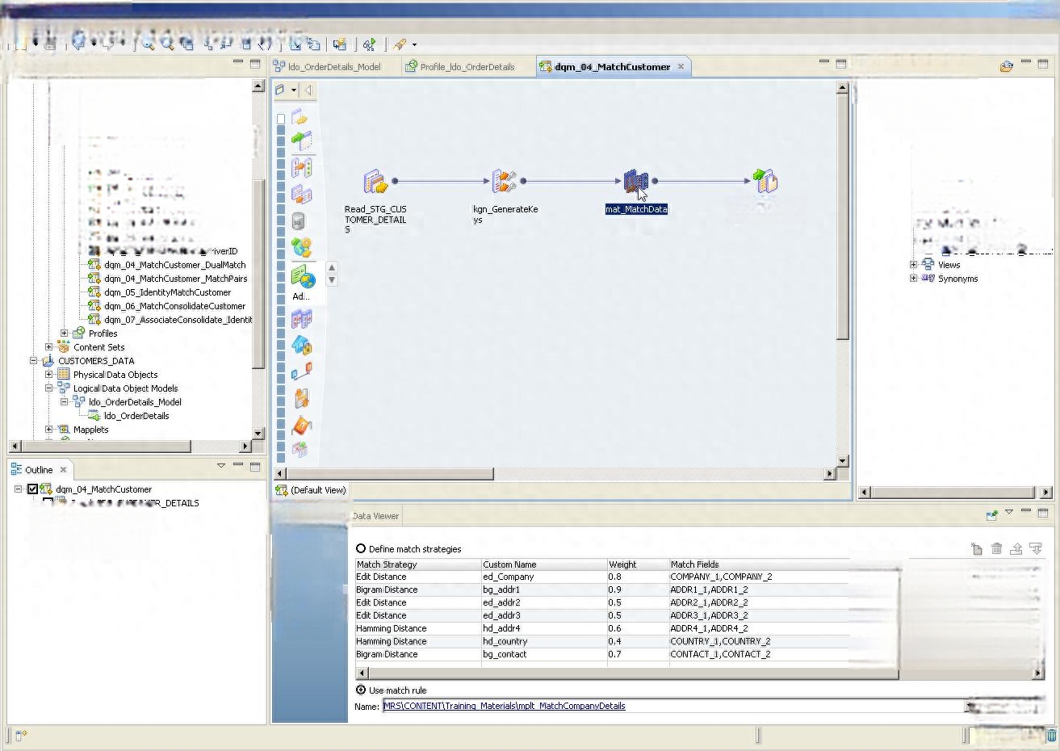The height and width of the screenshot is (751, 1060).
Task: Choose the orange question-tag palette icon
Action: (301, 425)
